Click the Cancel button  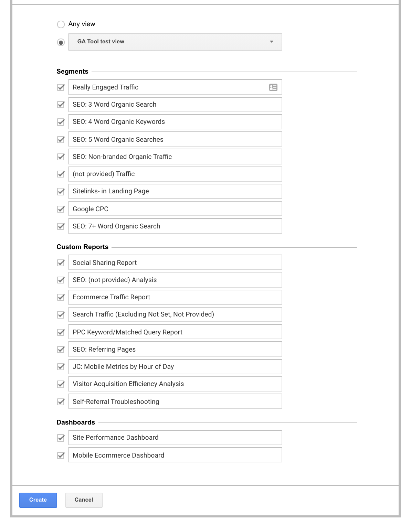tap(84, 500)
